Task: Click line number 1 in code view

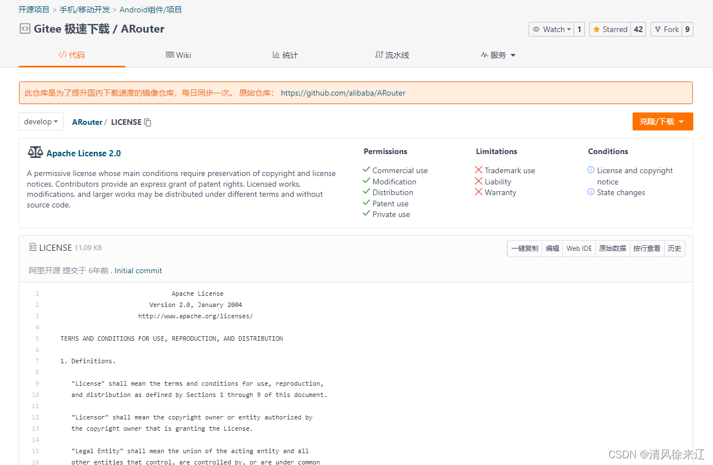Action: pyautogui.click(x=37, y=294)
